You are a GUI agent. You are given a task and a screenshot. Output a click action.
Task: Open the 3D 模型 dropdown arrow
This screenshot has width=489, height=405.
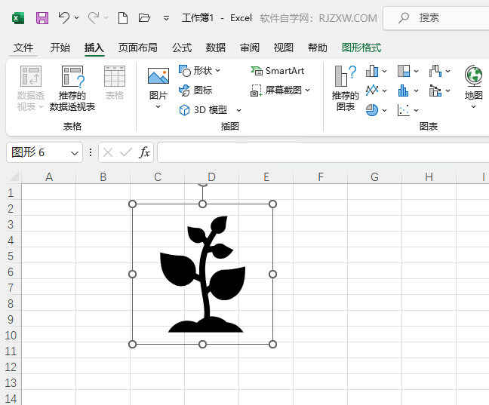(x=238, y=110)
